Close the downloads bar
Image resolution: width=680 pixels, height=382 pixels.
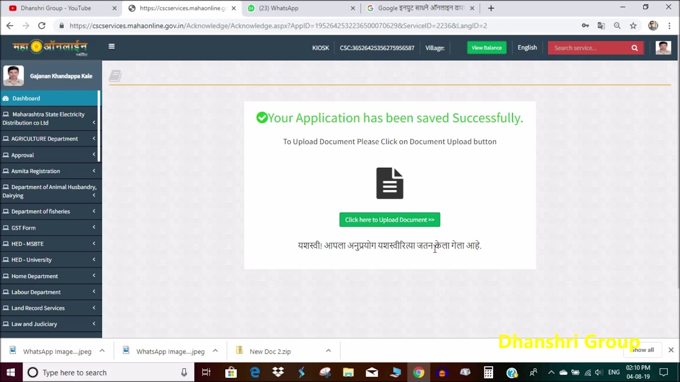coord(671,350)
